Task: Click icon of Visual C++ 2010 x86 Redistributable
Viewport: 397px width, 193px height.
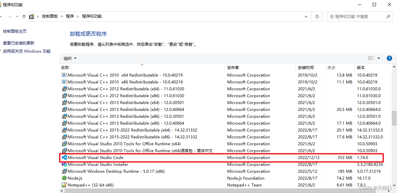Action: coord(64,82)
